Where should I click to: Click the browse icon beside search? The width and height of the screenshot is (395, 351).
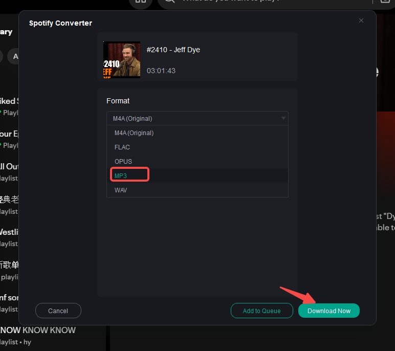pyautogui.click(x=141, y=2)
